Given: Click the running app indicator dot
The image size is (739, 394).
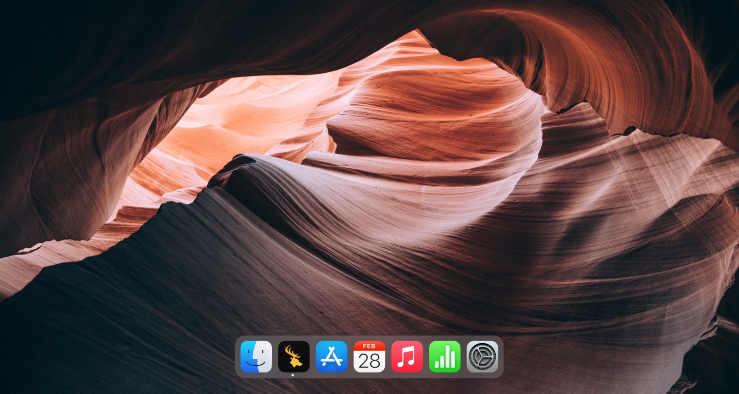Looking at the screenshot, I should [293, 375].
